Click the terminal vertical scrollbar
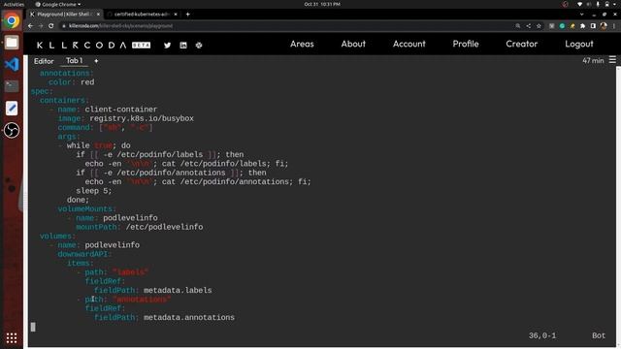The width and height of the screenshot is (621, 349). [618, 206]
